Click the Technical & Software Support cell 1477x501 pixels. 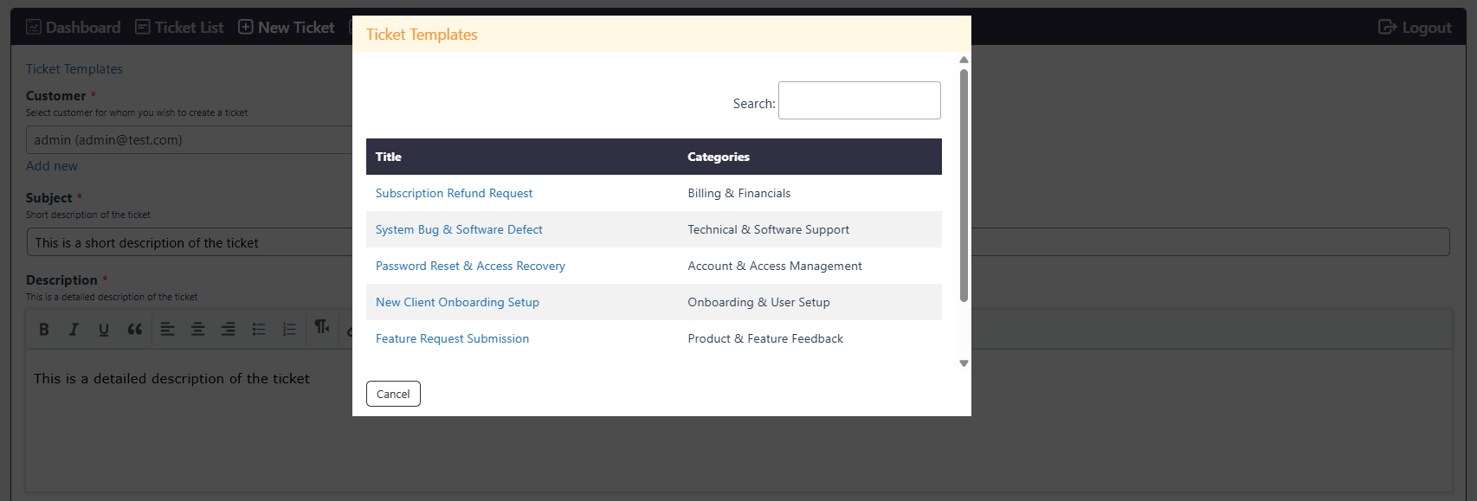[x=810, y=229]
